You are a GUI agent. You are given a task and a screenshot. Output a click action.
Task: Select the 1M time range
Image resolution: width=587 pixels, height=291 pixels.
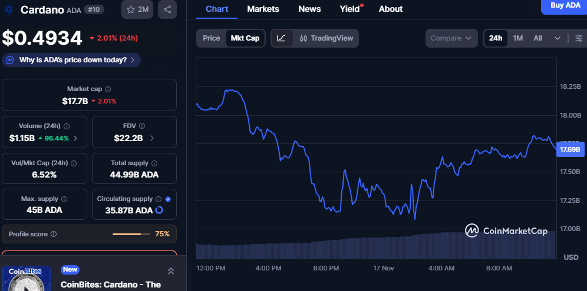pyautogui.click(x=517, y=38)
